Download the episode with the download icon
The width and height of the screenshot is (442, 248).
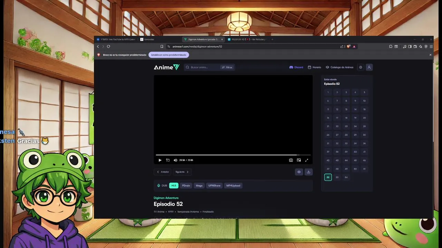pos(309,172)
